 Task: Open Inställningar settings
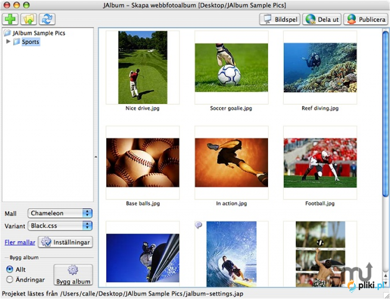click(65, 242)
